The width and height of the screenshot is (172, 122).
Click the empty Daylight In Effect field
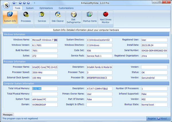point(99,105)
